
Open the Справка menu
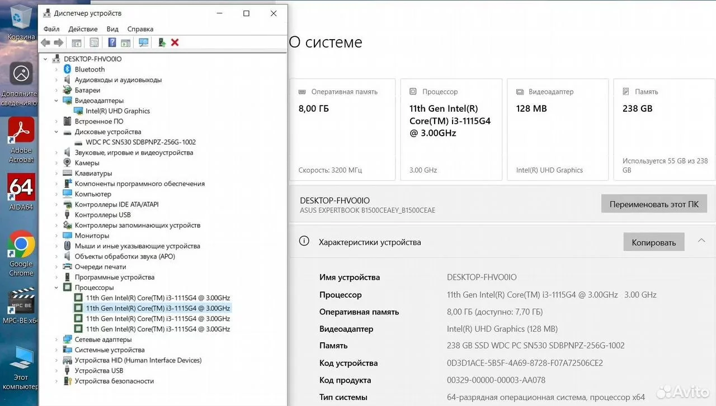(140, 29)
